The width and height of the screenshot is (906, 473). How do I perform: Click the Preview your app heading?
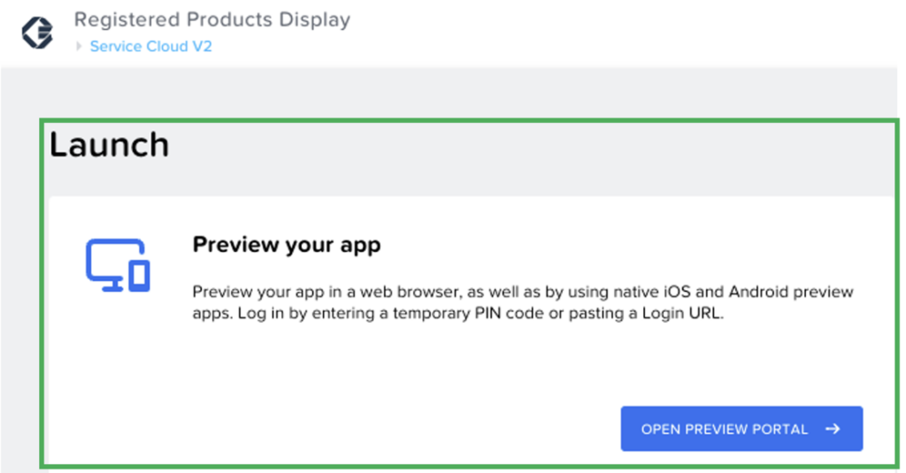286,244
